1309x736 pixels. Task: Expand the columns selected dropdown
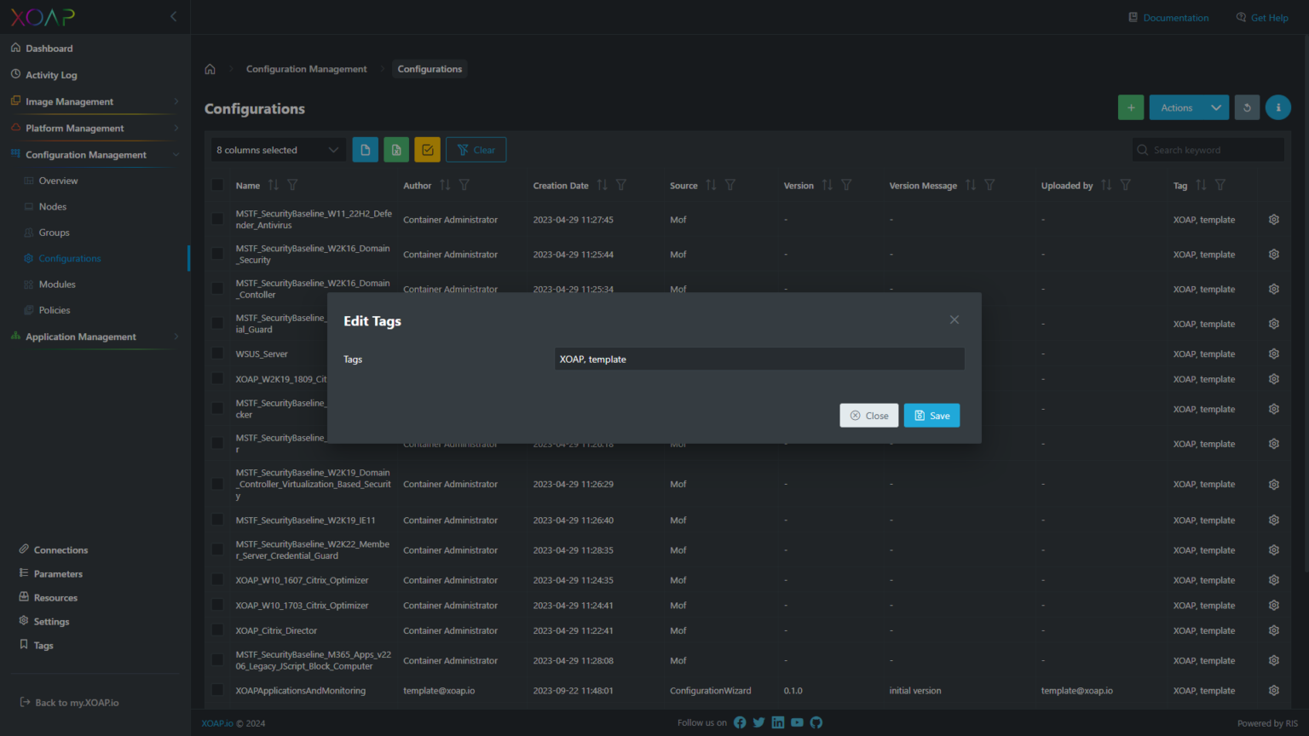(278, 149)
